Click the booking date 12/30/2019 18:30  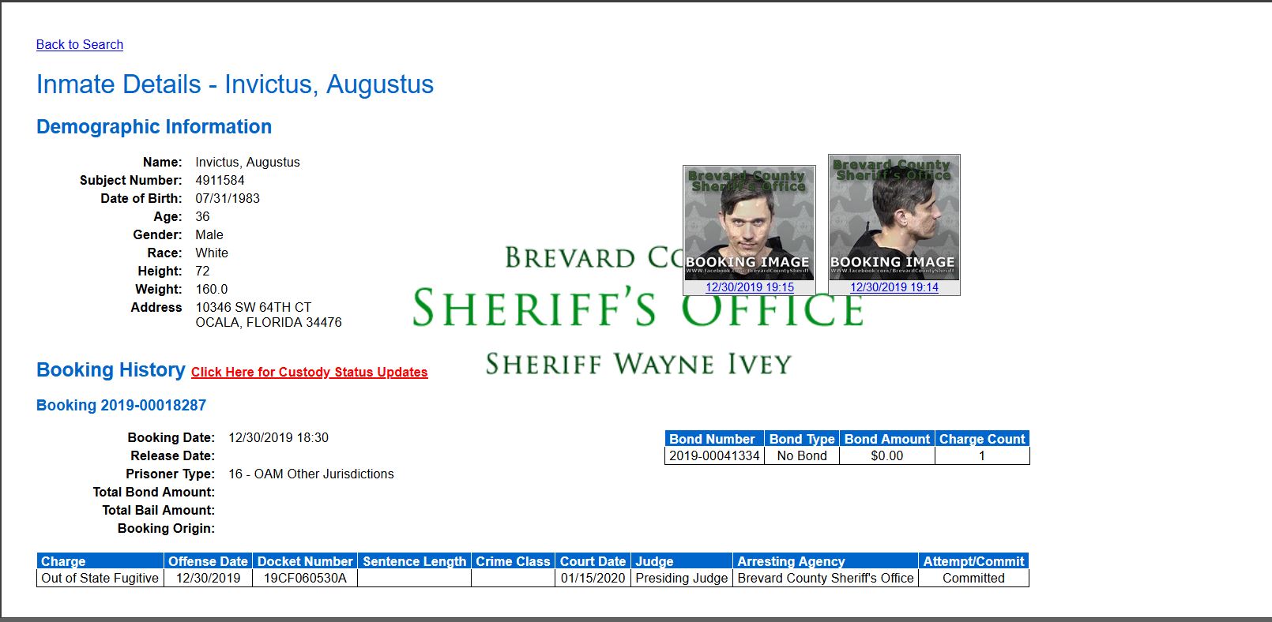[278, 438]
